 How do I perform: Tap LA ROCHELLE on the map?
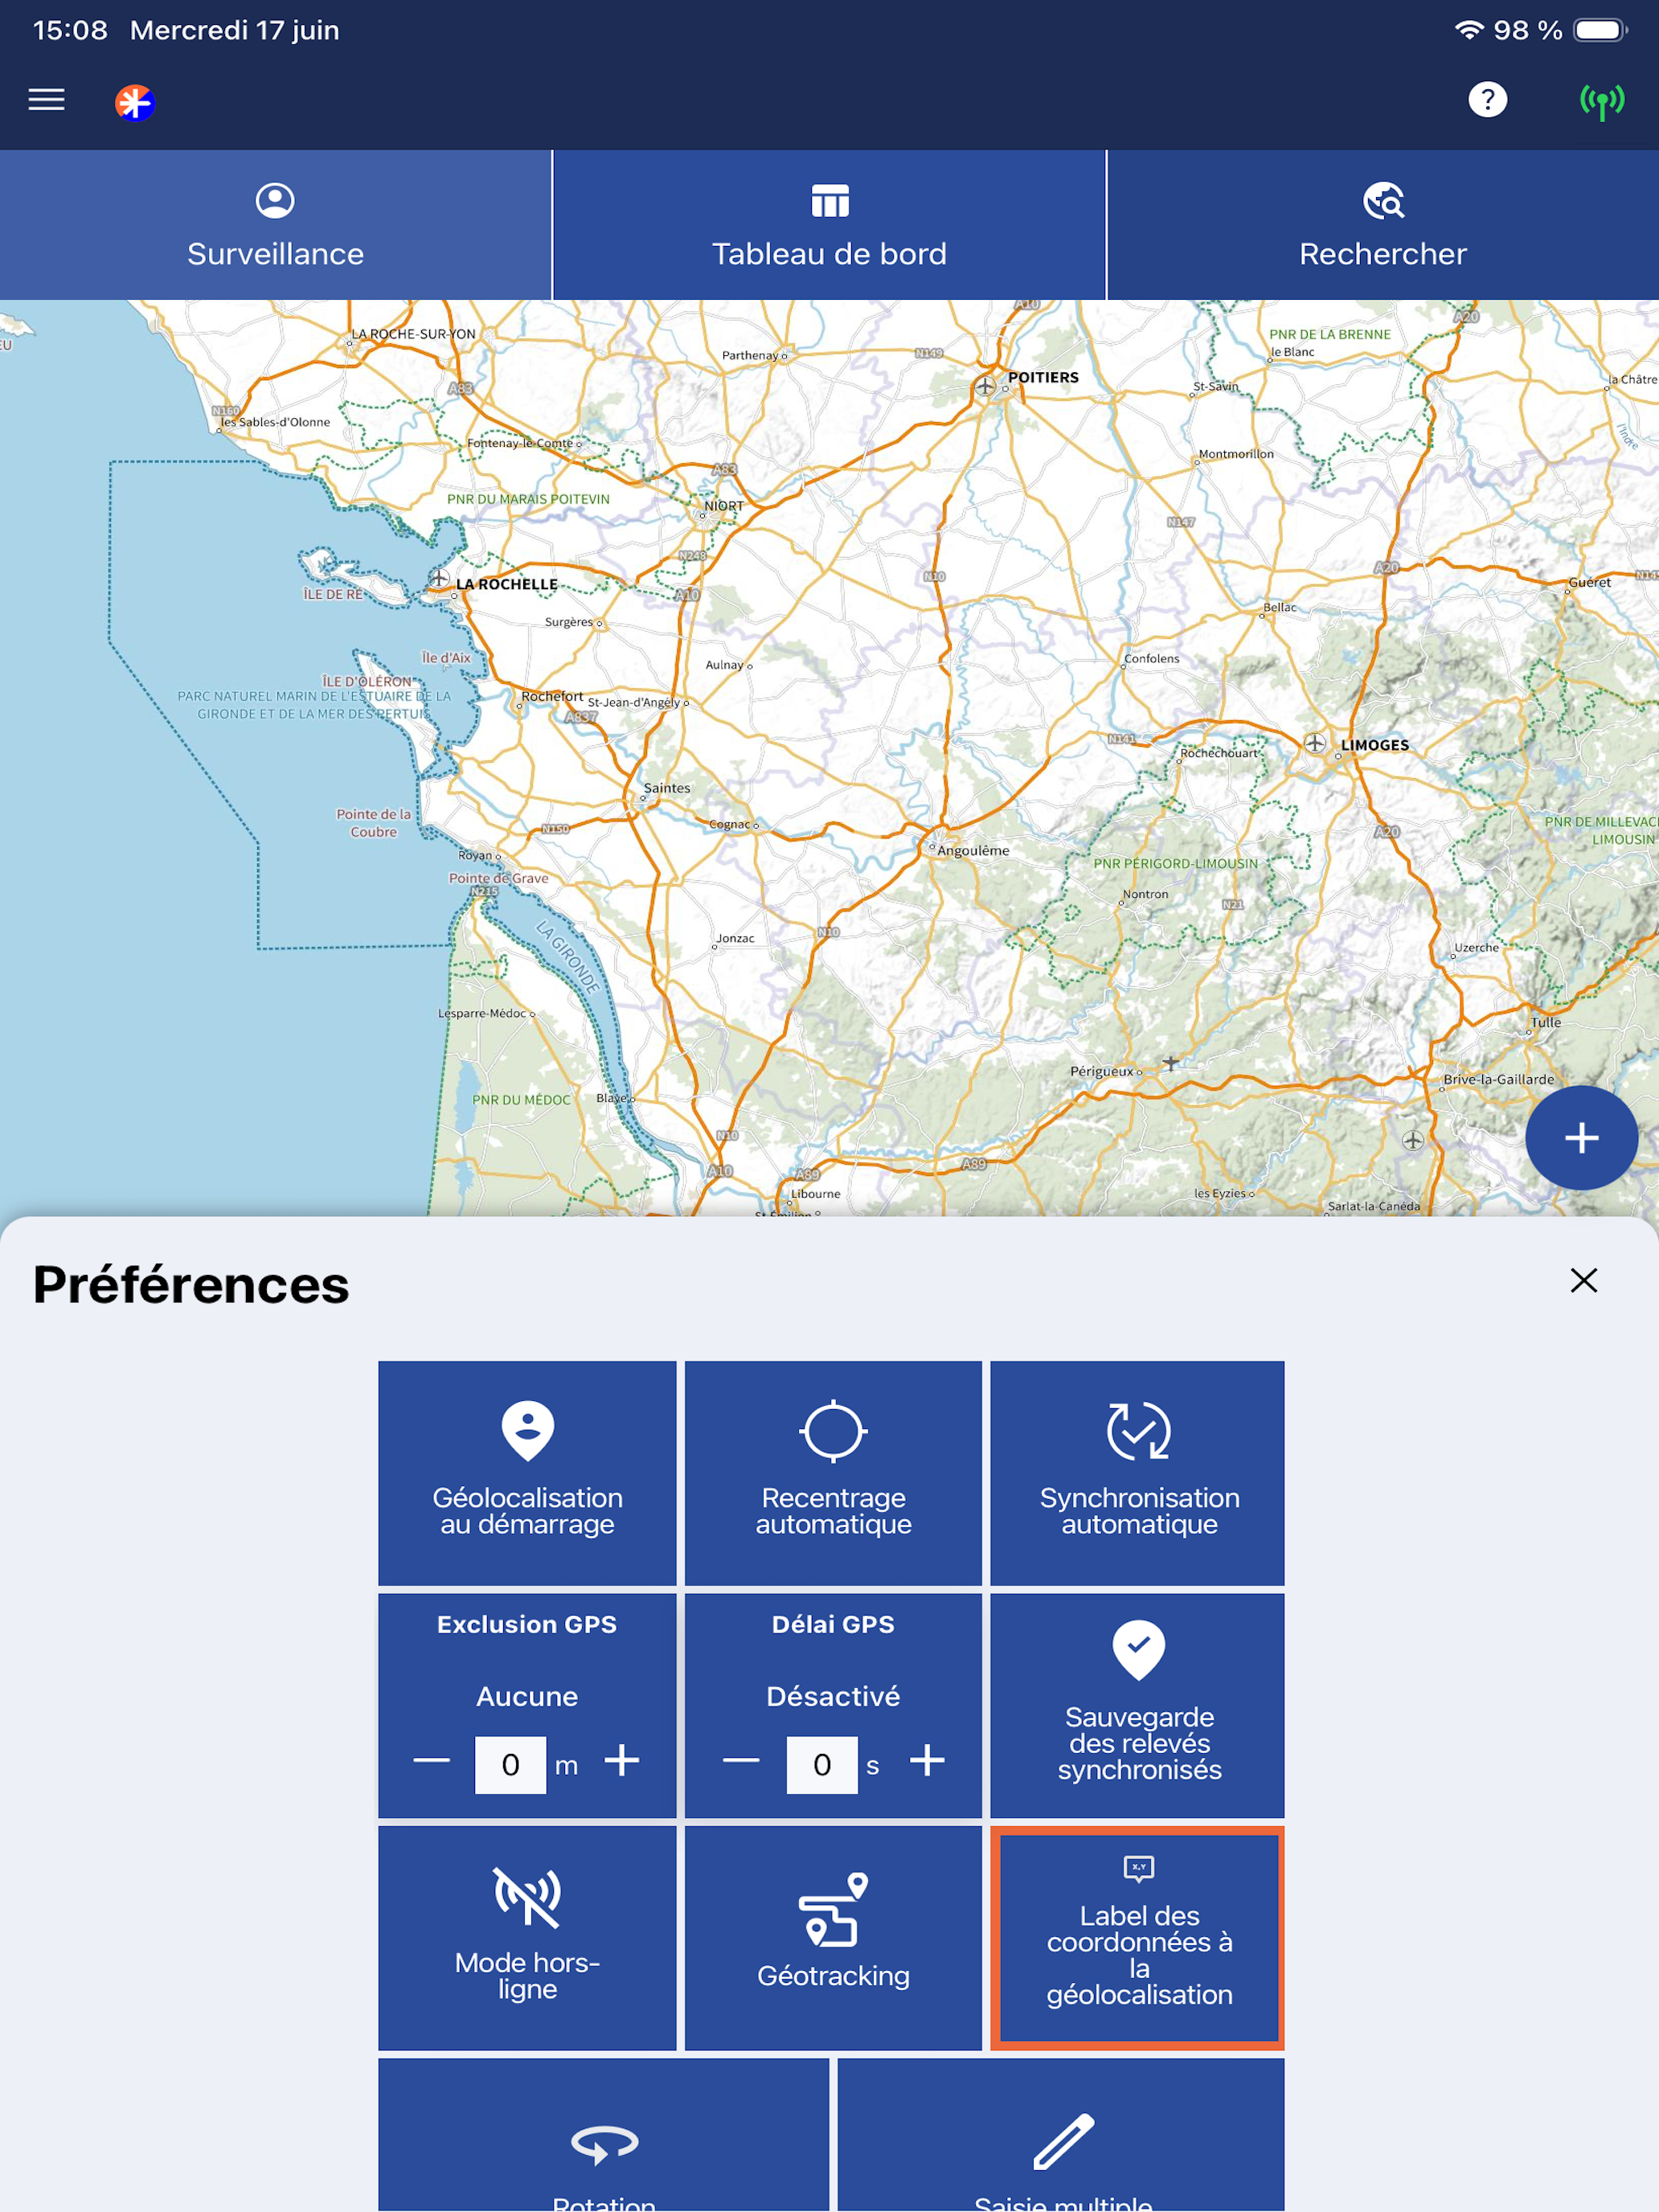[x=506, y=584]
